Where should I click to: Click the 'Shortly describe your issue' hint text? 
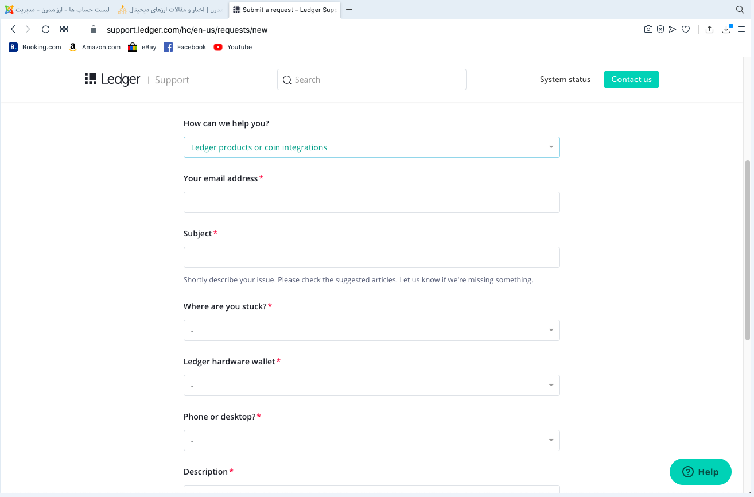coord(358,280)
